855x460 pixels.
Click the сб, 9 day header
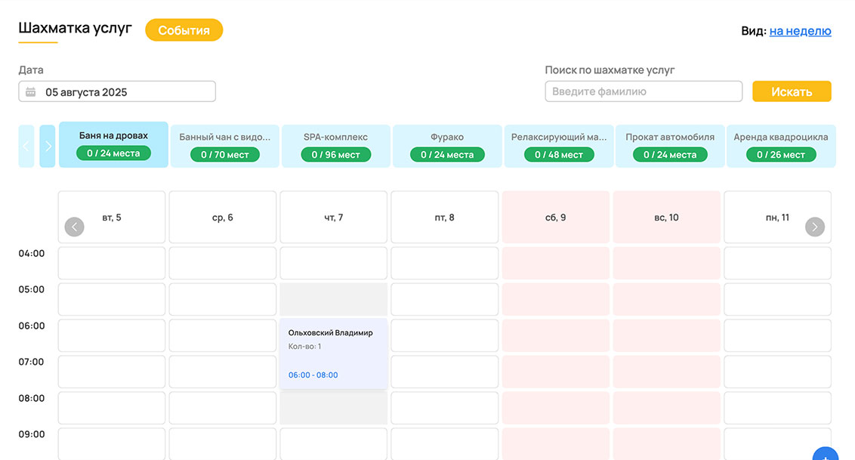pyautogui.click(x=556, y=218)
